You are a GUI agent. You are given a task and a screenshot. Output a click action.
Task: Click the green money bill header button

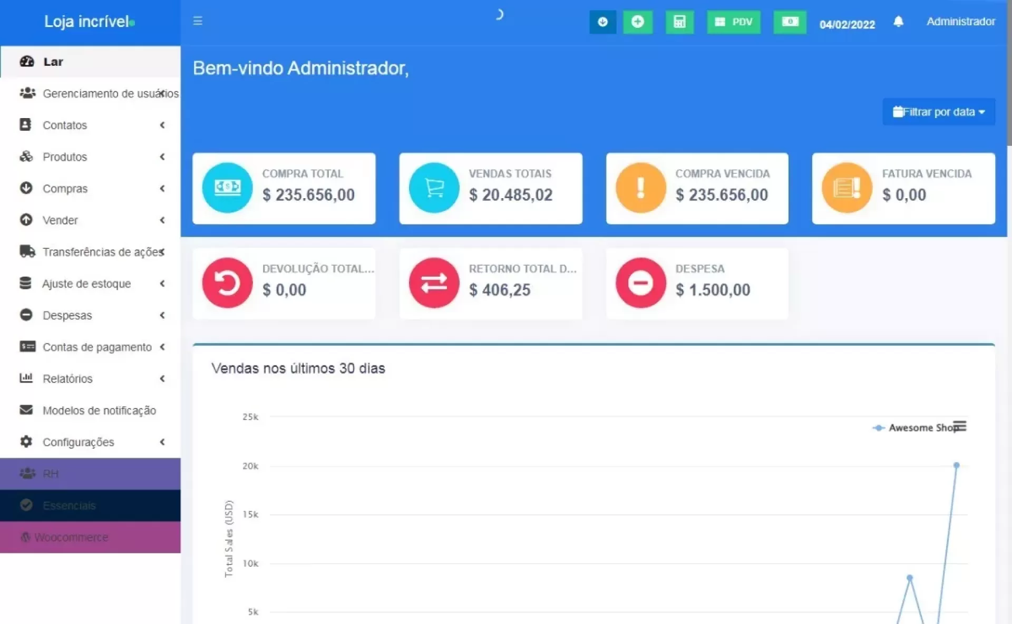coord(790,22)
